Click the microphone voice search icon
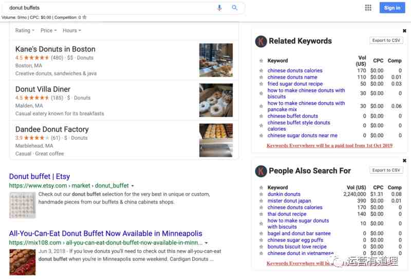The height and width of the screenshot is (279, 411). point(219,8)
